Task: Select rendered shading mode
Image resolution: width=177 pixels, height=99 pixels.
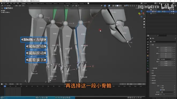Action: coord(121,6)
